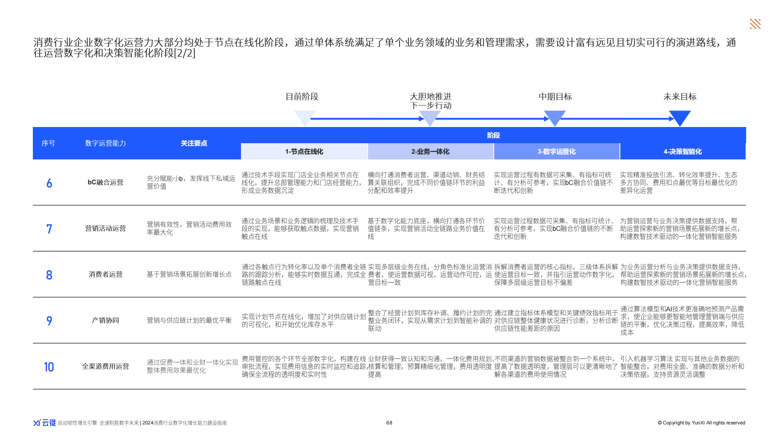Click the 关注要点 column header
This screenshot has height=438, width=779.
pos(194,143)
